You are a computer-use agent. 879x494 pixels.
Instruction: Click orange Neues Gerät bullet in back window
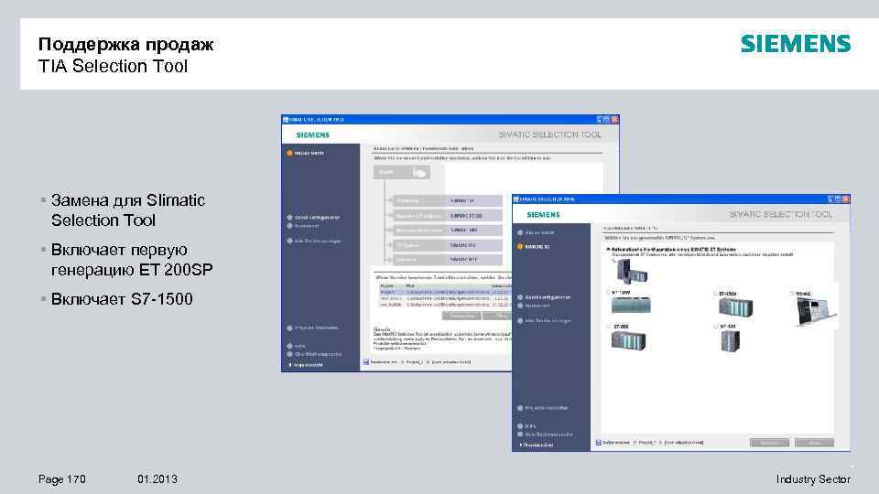[x=290, y=153]
